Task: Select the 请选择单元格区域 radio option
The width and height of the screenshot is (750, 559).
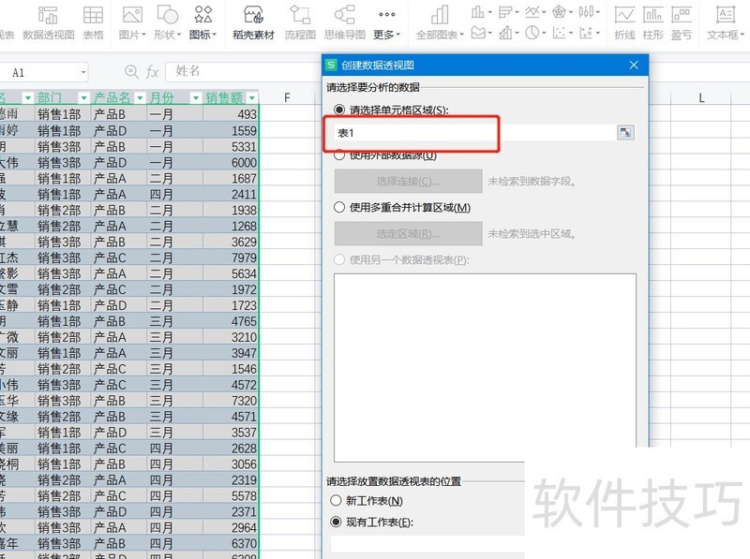Action: pos(340,110)
